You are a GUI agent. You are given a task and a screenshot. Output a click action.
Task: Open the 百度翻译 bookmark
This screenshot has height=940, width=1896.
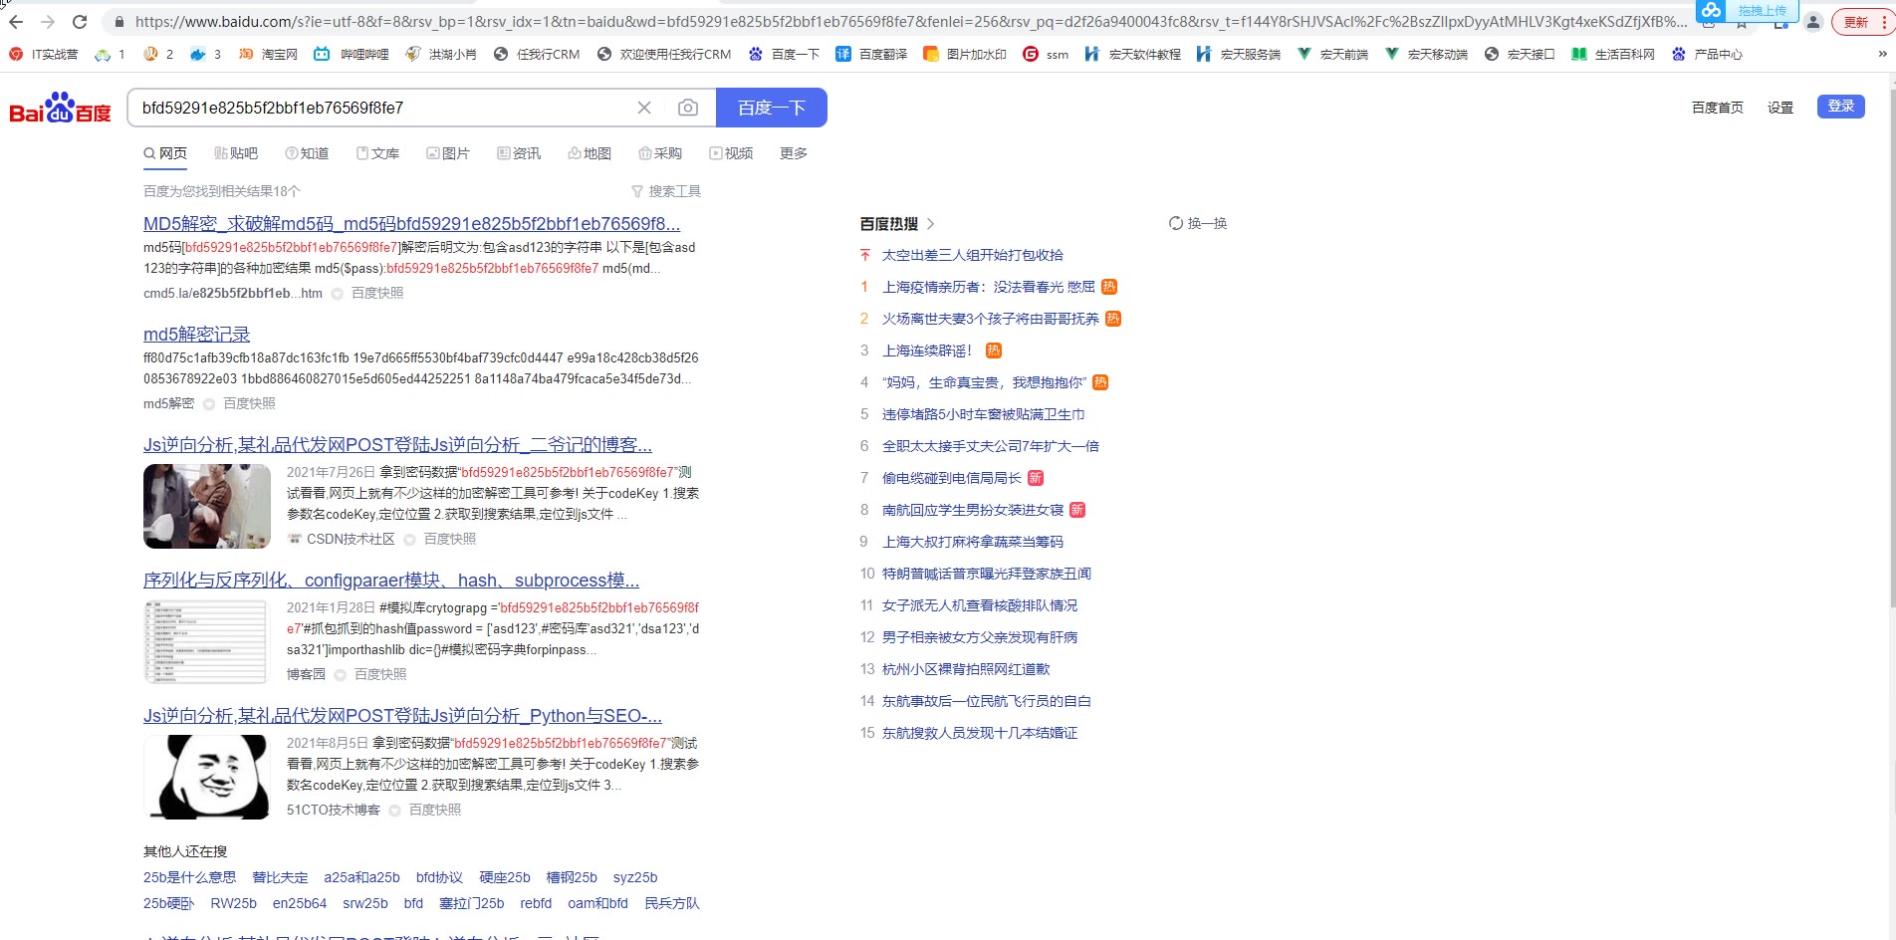point(871,54)
